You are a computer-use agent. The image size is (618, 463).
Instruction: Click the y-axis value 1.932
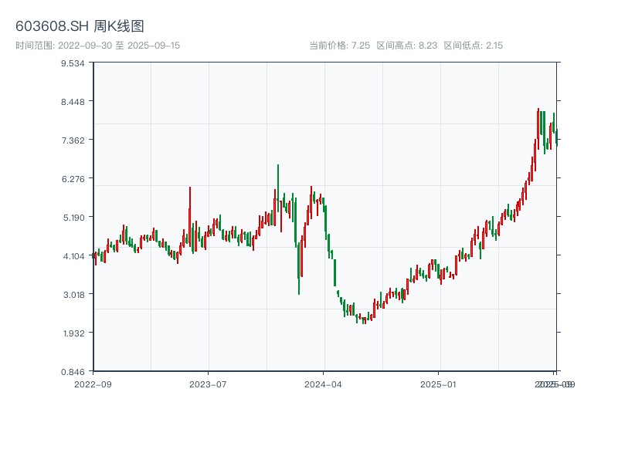pyautogui.click(x=73, y=333)
